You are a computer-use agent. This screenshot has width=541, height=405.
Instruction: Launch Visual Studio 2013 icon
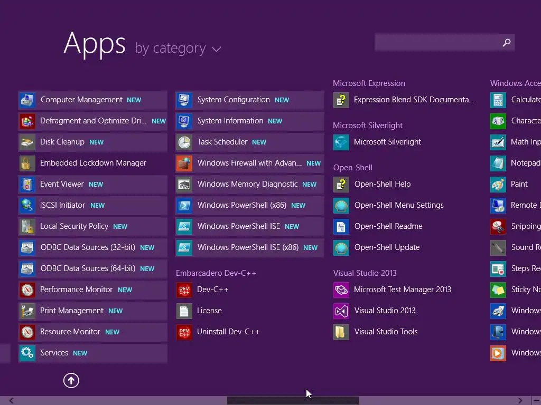coord(341,311)
